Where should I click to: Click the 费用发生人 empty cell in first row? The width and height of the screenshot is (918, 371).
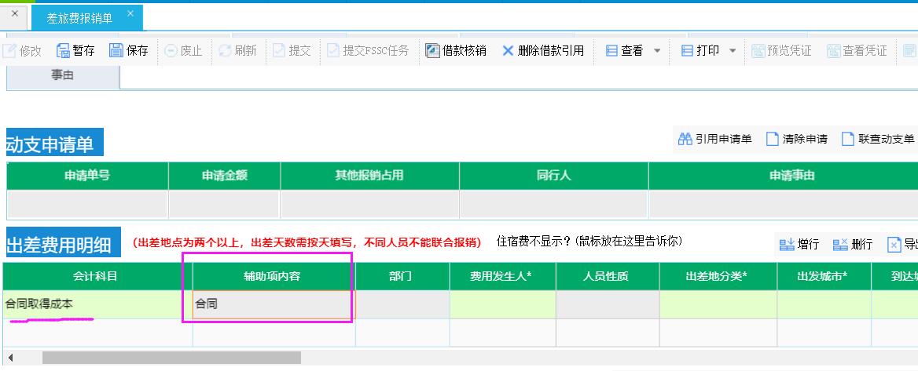click(x=502, y=304)
